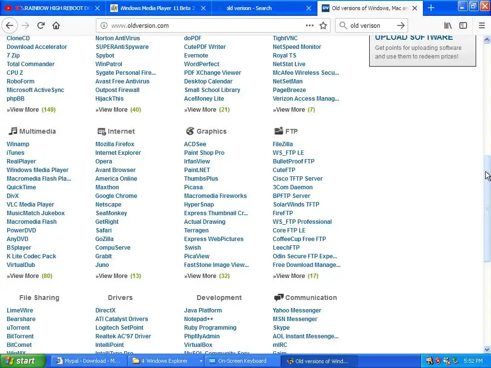The height and width of the screenshot is (368, 491).
Task: Bookmark this page with the star
Action: coord(323,26)
